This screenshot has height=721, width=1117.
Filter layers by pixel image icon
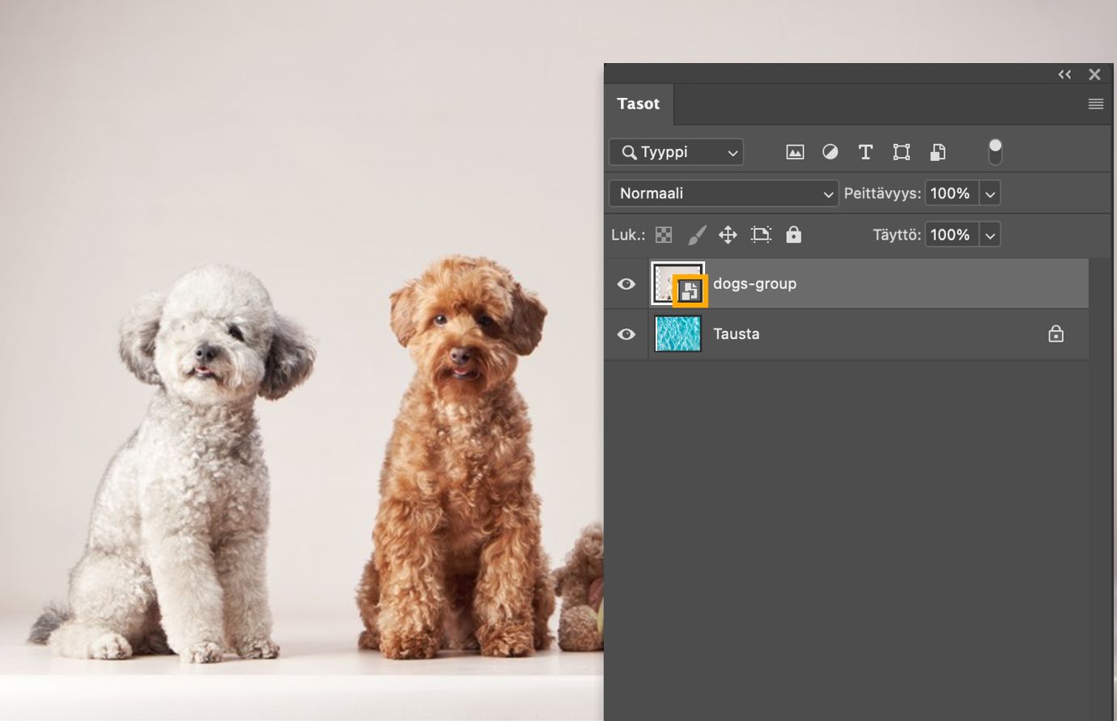point(795,152)
